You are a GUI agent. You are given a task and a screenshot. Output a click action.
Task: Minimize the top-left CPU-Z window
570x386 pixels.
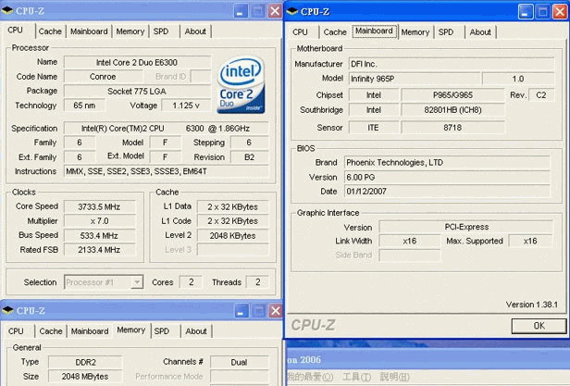click(x=241, y=11)
